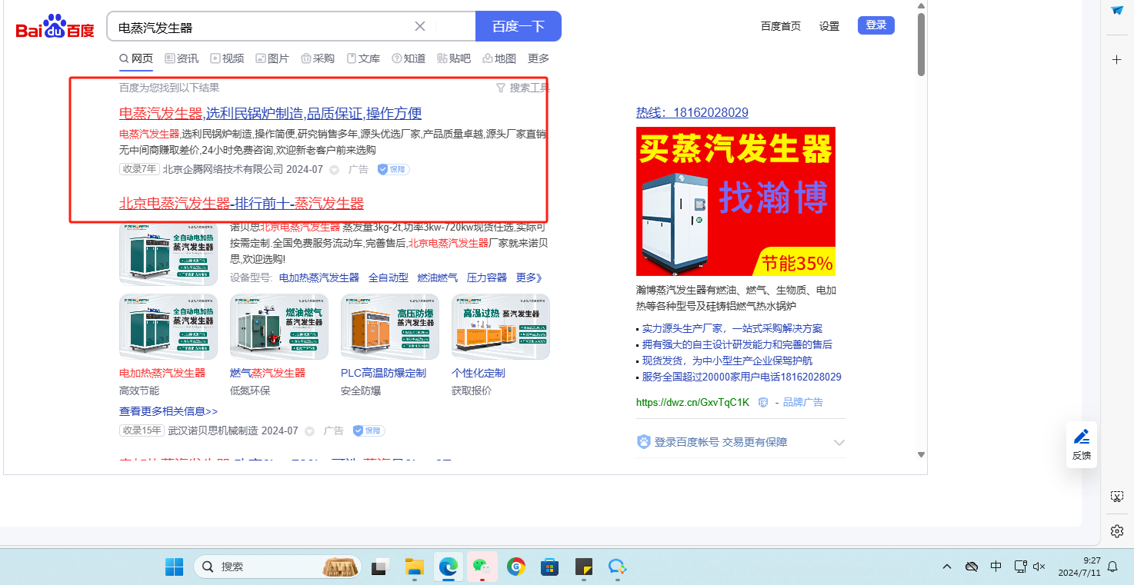This screenshot has height=585, width=1134.
Task: Click the blue 登录 button
Action: tap(876, 25)
